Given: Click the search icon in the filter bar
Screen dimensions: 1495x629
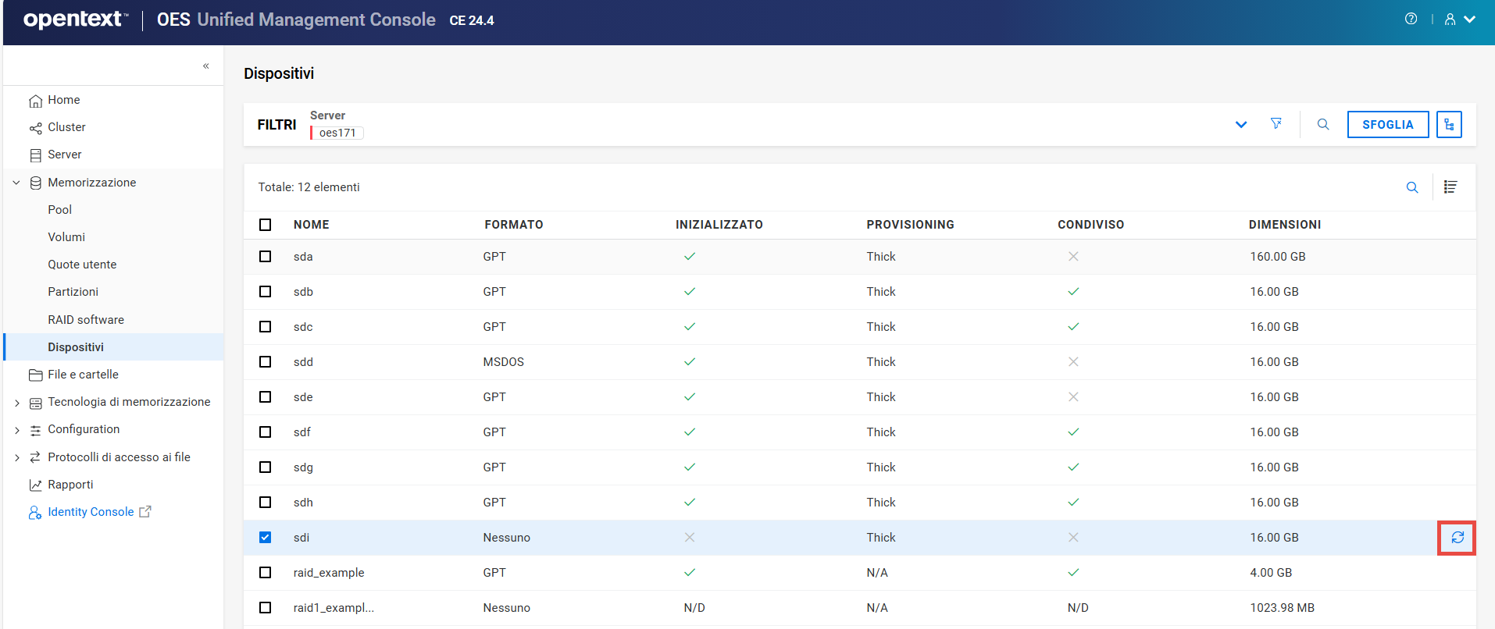Looking at the screenshot, I should tap(1323, 124).
